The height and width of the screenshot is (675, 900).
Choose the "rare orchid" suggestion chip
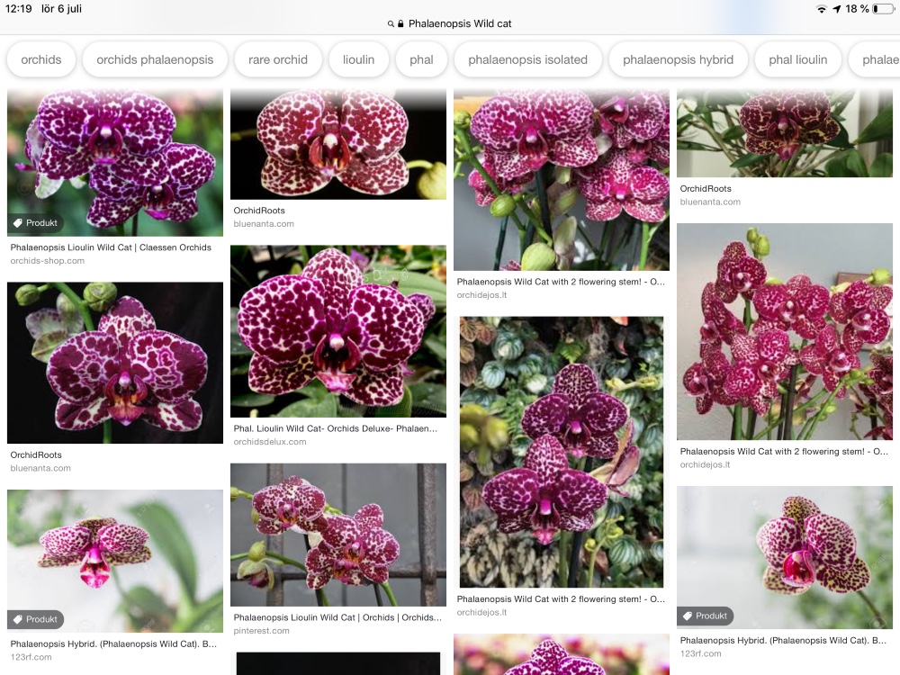click(x=278, y=59)
